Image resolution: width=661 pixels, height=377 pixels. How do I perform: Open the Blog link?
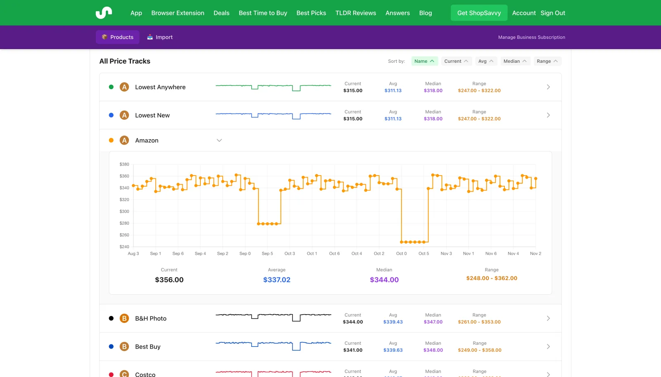426,13
